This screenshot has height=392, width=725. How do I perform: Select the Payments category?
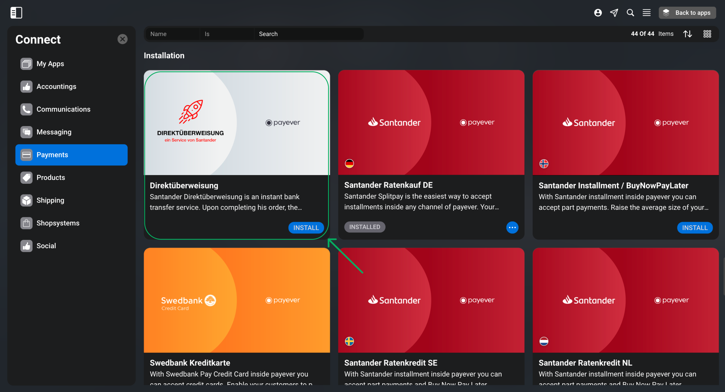72,155
